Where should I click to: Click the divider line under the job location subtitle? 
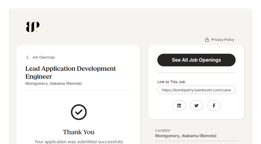tap(79, 90)
